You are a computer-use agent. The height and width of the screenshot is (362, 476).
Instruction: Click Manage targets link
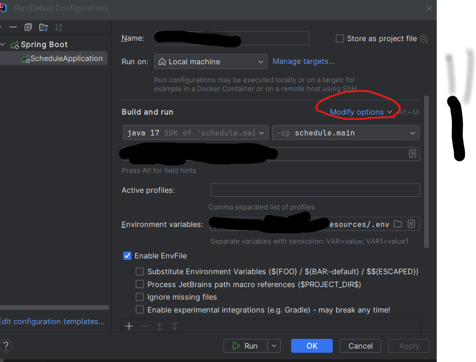click(x=304, y=61)
